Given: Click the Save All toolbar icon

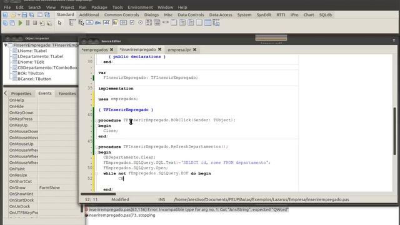Looking at the screenshot, I should pos(32,15).
